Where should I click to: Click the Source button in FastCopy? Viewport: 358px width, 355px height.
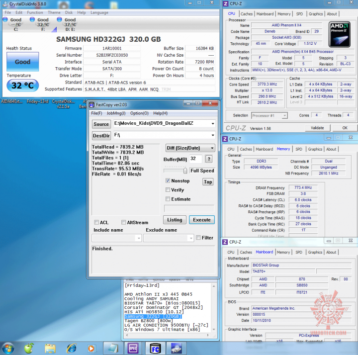coord(101,124)
